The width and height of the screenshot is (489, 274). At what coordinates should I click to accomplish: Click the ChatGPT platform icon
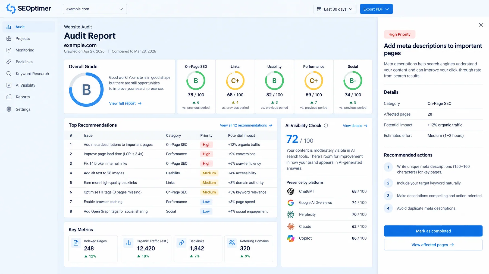pyautogui.click(x=291, y=191)
